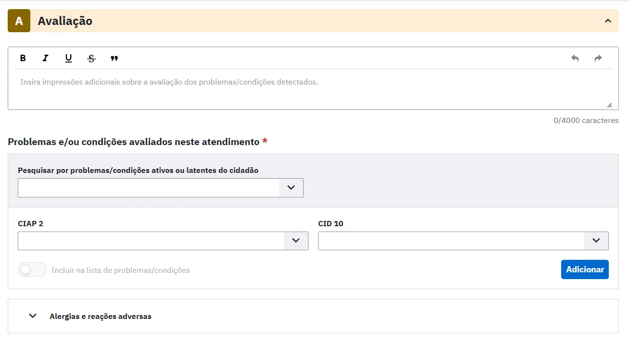Open active or latent problems search dropdown
This screenshot has height=342, width=629.
291,188
